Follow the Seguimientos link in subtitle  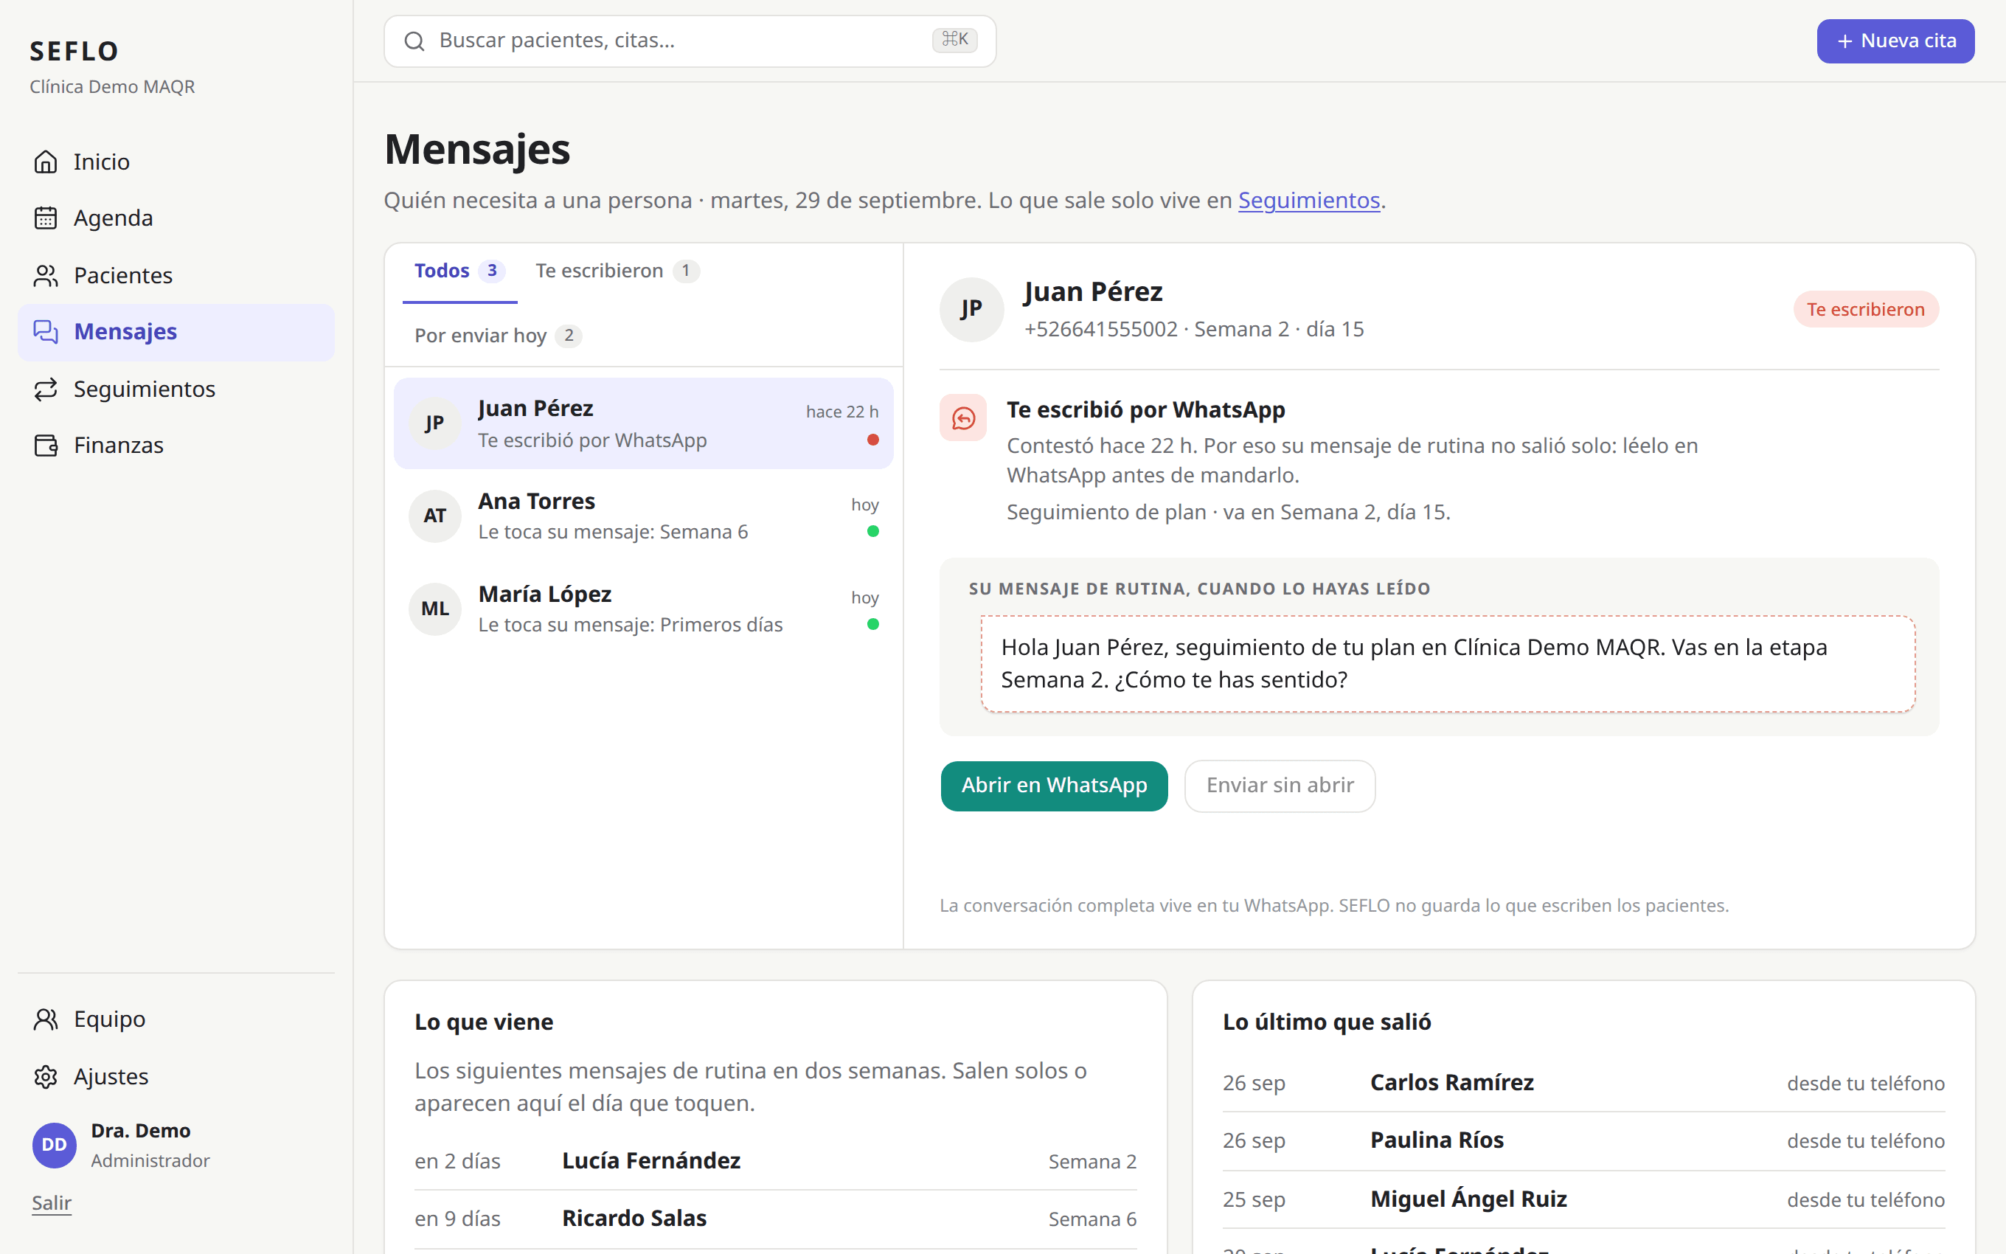tap(1309, 200)
